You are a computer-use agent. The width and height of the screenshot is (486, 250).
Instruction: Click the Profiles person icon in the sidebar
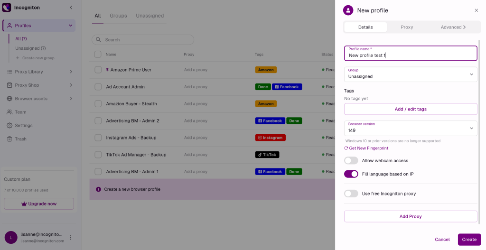pyautogui.click(x=9, y=26)
